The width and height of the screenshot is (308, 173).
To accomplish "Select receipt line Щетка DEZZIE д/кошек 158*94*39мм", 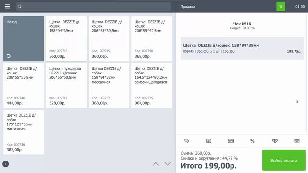I will pos(242,48).
